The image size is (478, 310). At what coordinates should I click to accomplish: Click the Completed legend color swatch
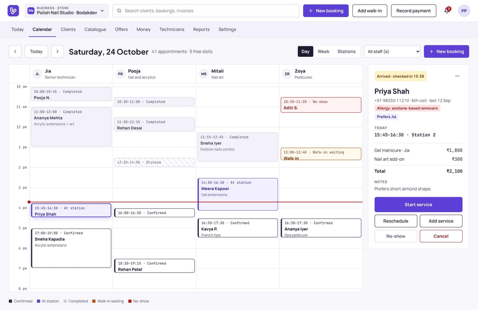65,301
